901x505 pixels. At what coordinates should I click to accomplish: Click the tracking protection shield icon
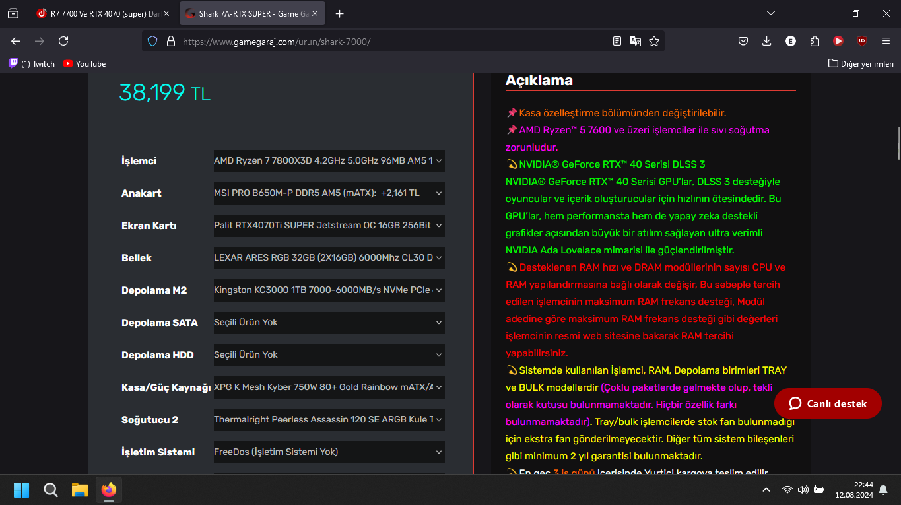(x=152, y=41)
